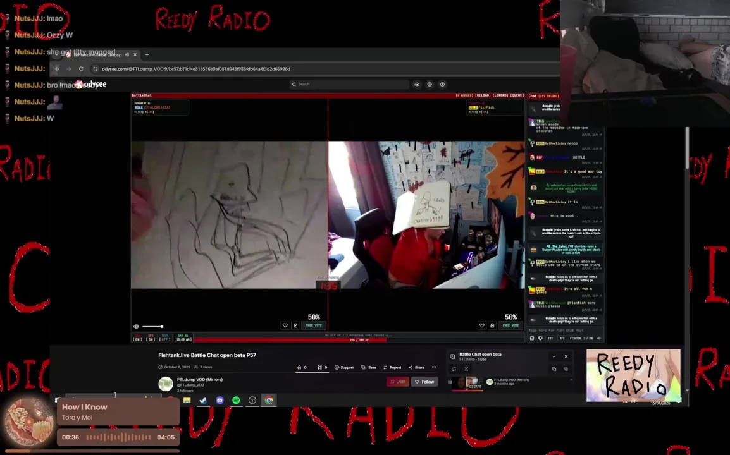
Task: Open more options ellipsis by Share
Action: pos(434,367)
